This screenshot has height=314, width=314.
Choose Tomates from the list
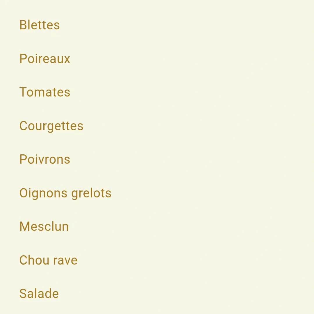45,92
